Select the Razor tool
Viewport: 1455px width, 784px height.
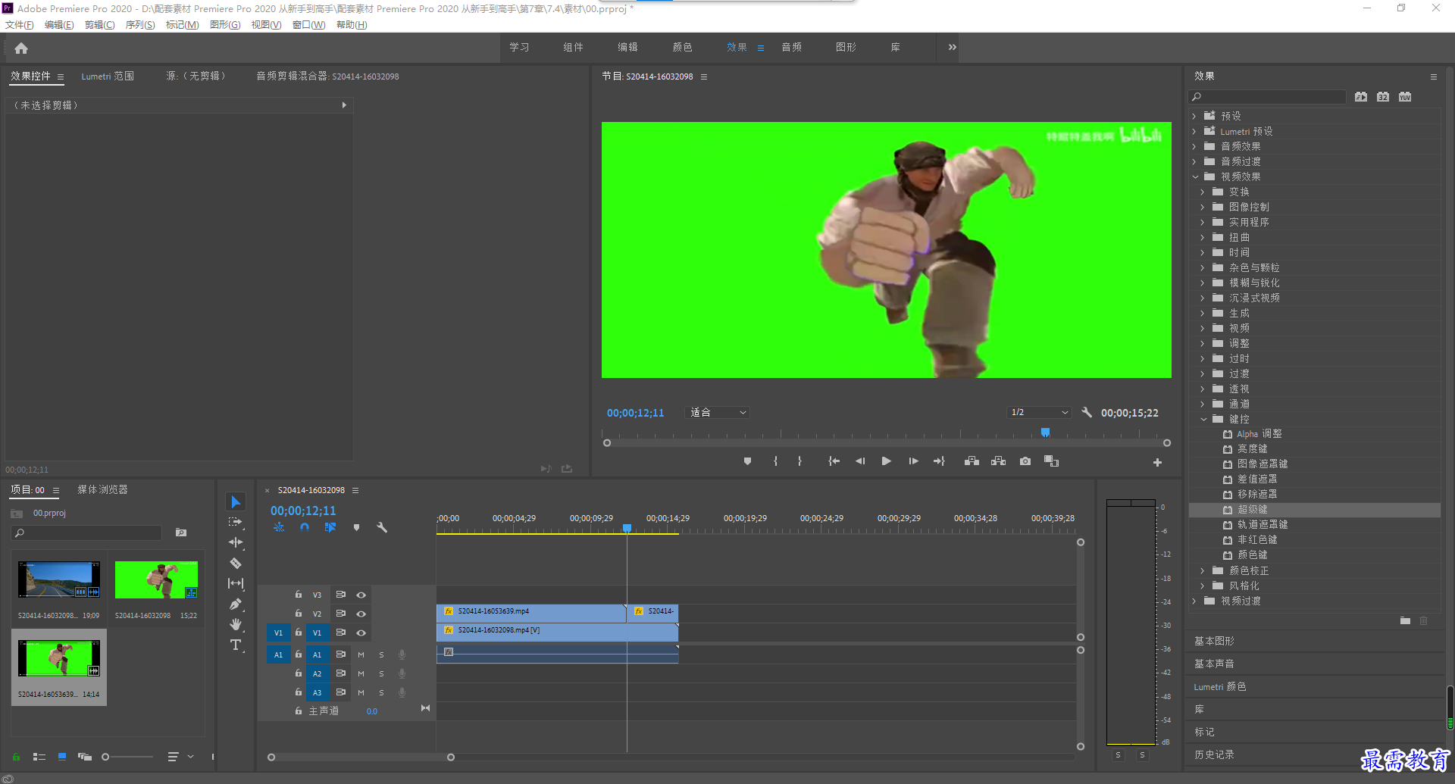(236, 563)
